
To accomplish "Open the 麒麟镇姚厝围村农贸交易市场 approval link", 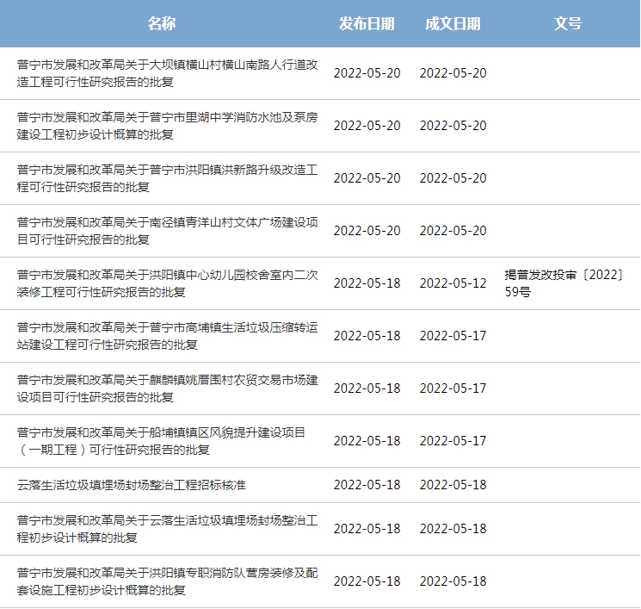I will coord(168,388).
